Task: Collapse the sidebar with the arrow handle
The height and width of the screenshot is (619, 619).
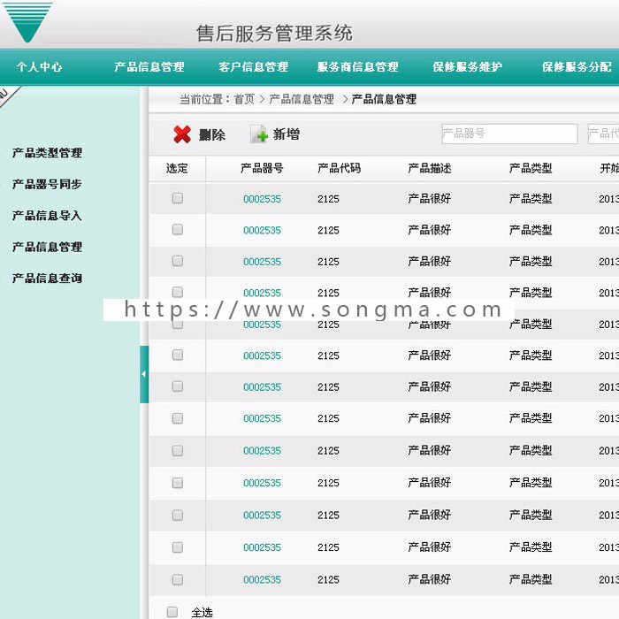Action: pos(144,374)
